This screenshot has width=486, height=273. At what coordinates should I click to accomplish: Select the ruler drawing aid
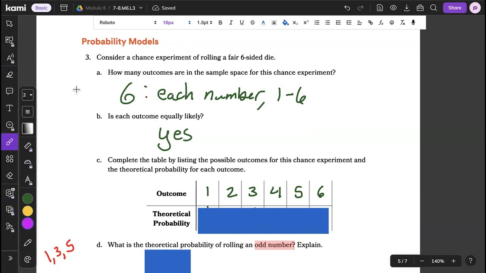point(27,146)
